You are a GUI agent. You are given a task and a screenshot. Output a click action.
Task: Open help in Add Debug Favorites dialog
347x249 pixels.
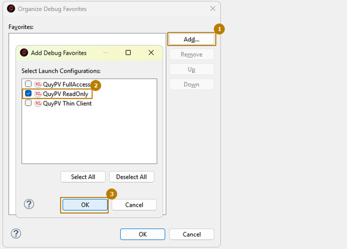tap(29, 204)
